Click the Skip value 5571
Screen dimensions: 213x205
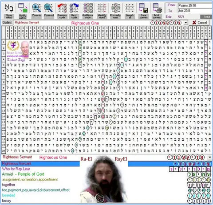(181, 17)
